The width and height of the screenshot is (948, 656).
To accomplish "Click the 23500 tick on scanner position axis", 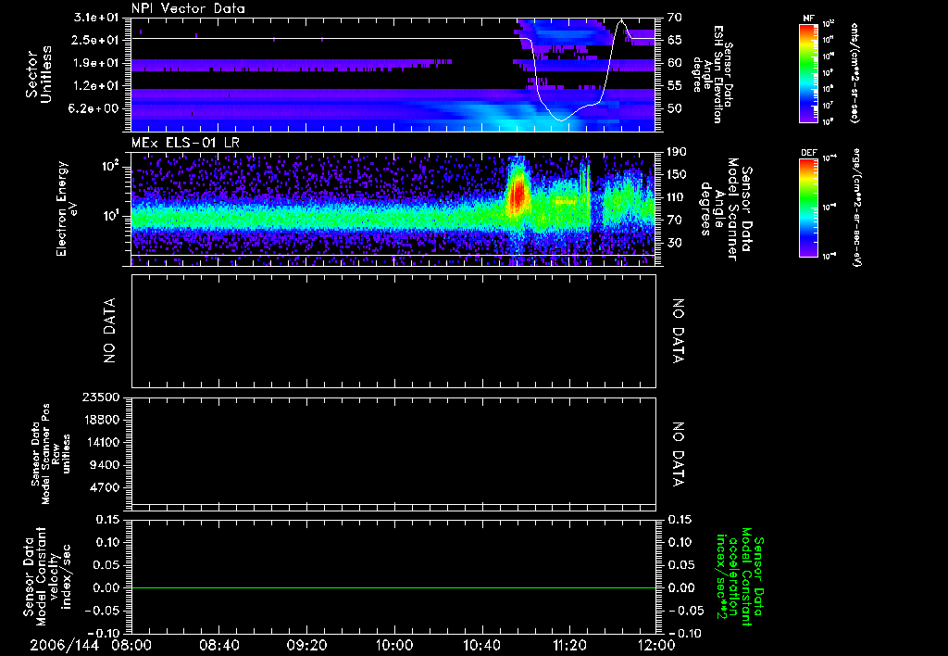I will pos(100,397).
